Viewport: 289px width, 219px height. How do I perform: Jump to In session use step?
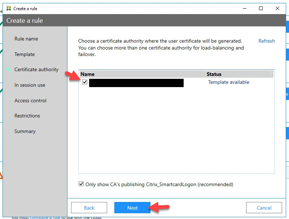coord(30,85)
